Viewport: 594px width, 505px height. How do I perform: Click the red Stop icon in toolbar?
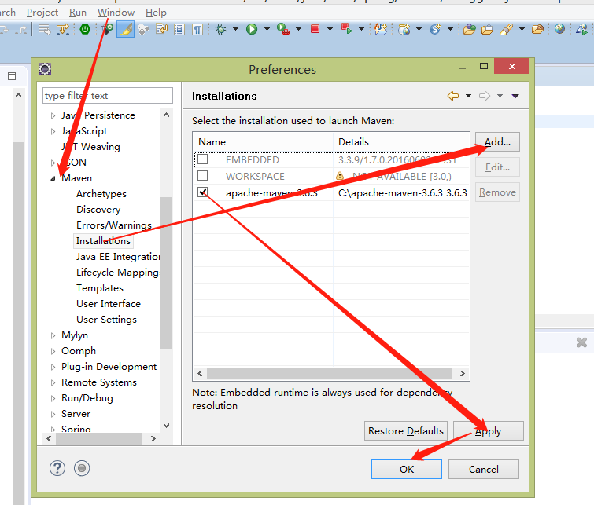[x=315, y=29]
